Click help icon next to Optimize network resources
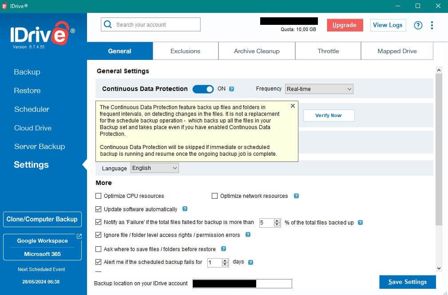The image size is (448, 295). (296, 196)
